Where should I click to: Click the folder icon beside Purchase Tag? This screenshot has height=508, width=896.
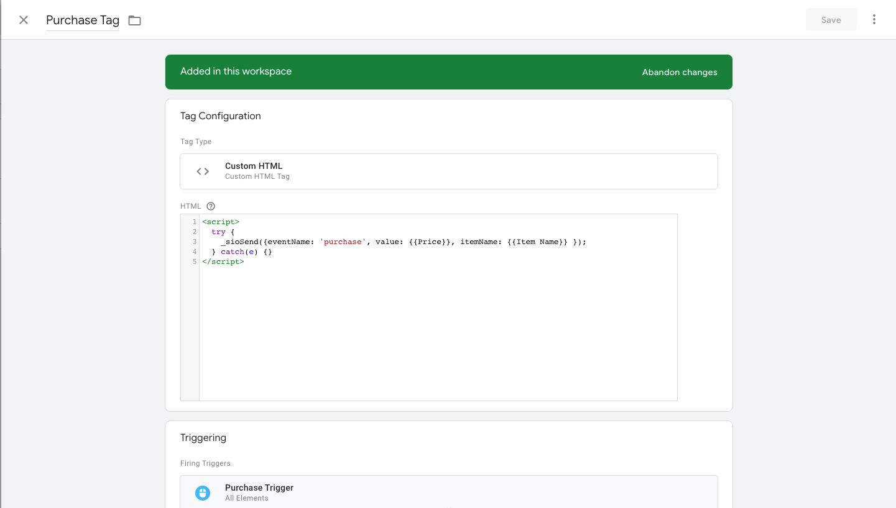[x=134, y=20]
